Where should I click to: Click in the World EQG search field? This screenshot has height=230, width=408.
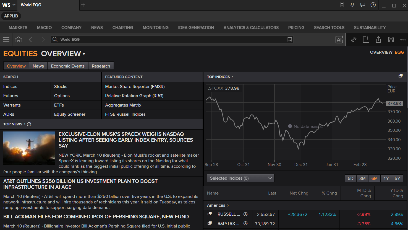[x=171, y=39]
